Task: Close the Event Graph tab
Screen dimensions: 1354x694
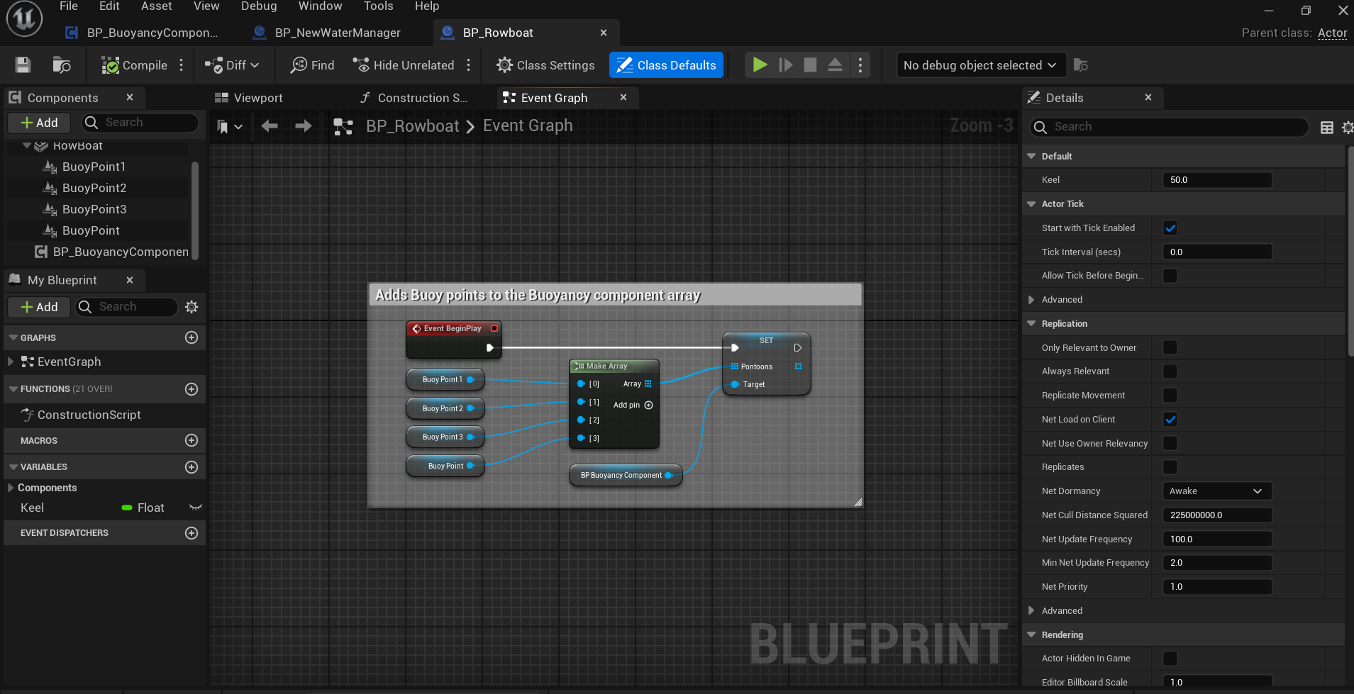Action: (623, 97)
